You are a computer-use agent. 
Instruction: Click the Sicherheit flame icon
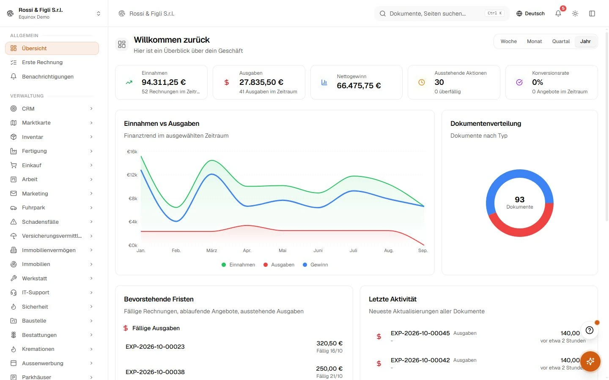(14, 307)
